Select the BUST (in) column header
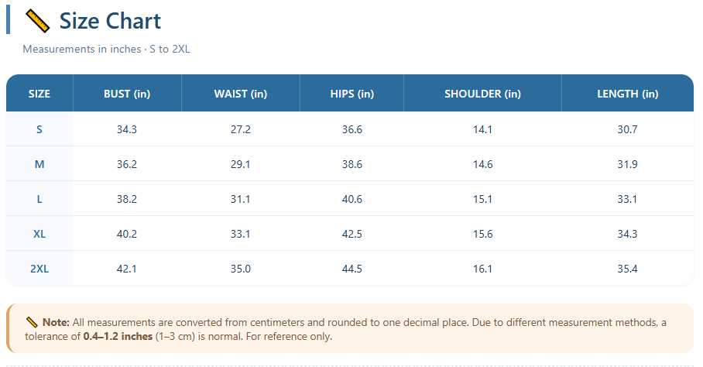The height and width of the screenshot is (367, 703). 127,94
